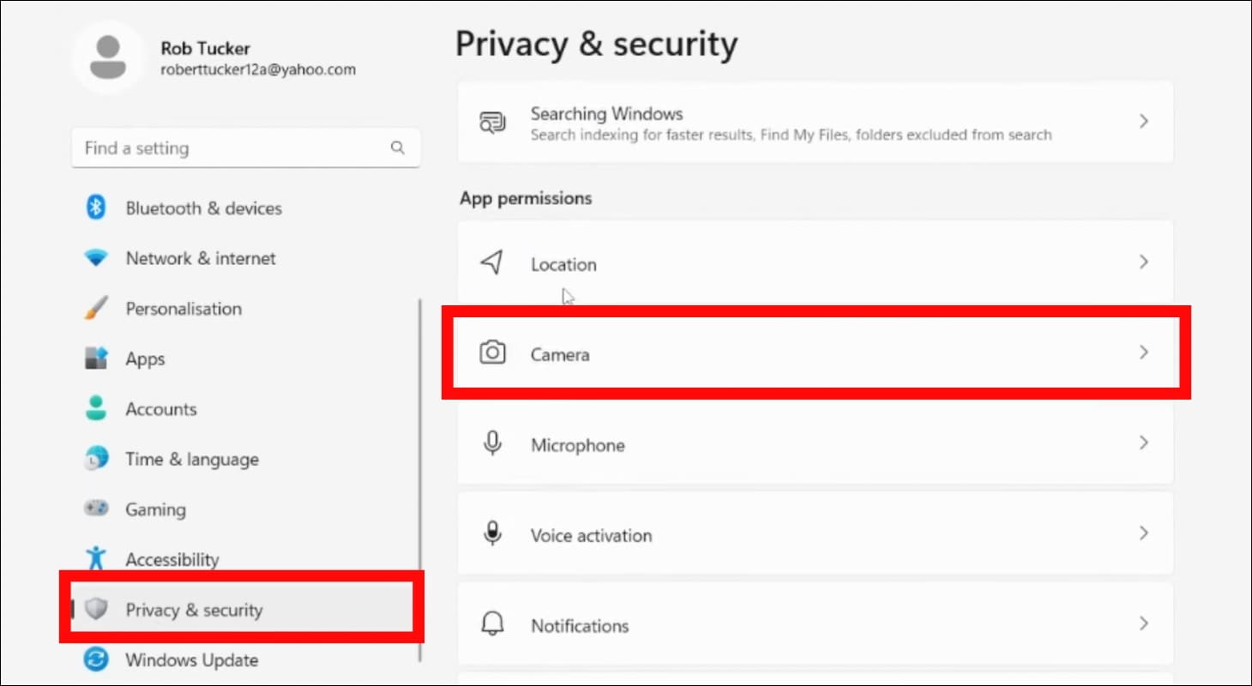Click the Camera icon in App permissions
The height and width of the screenshot is (686, 1252).
pyautogui.click(x=492, y=353)
